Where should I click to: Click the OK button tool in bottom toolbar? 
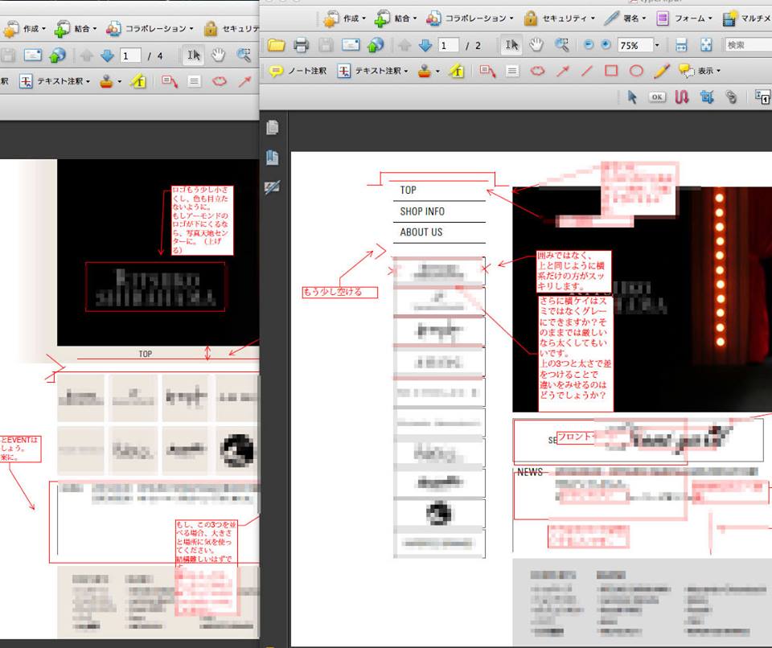coord(657,97)
